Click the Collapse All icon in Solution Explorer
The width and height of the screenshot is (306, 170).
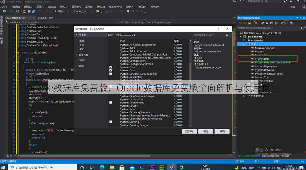(x=272, y=23)
